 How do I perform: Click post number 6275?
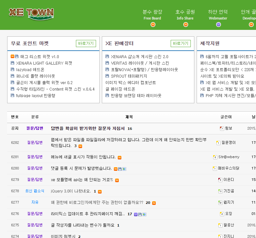click(x=15, y=225)
